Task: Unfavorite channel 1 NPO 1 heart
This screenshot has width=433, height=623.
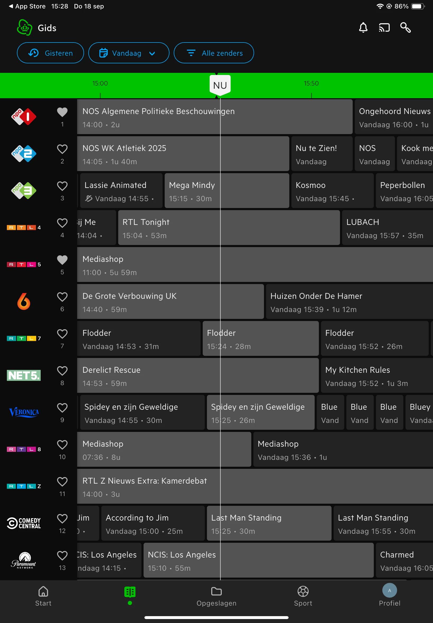Action: (x=62, y=112)
